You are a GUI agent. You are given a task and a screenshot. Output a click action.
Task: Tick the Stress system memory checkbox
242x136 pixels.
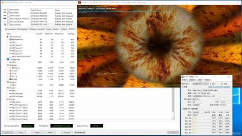[x=8, y=19]
